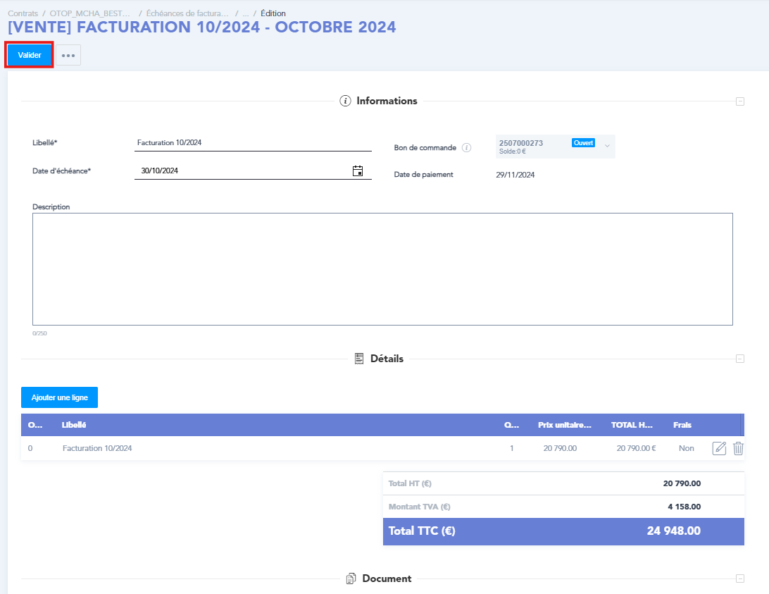Click the Bon de commande info icon
The height and width of the screenshot is (594, 769).
pos(466,148)
